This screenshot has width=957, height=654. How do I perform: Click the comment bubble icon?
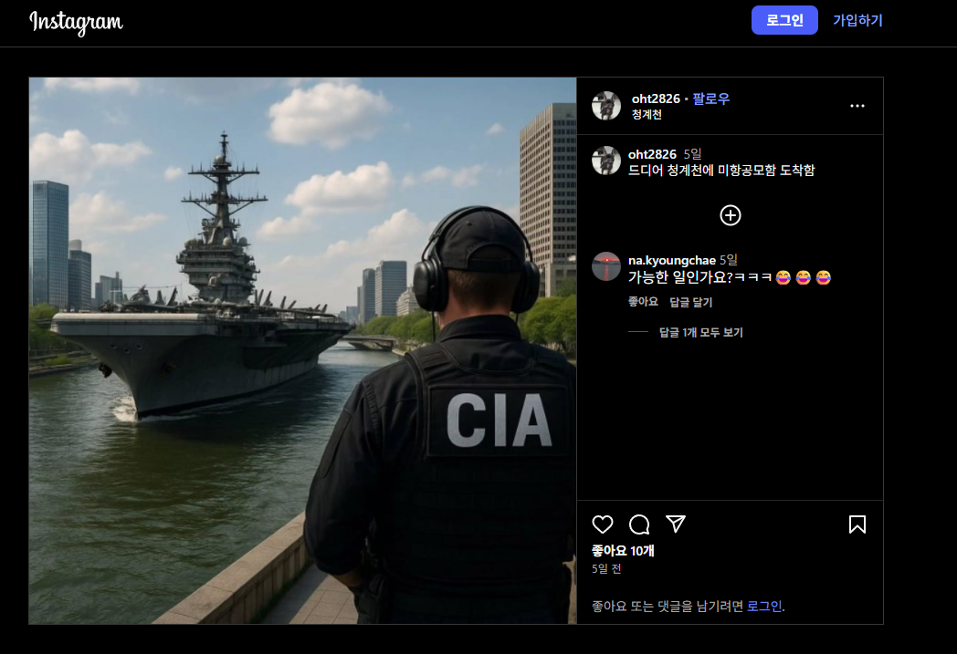(639, 524)
